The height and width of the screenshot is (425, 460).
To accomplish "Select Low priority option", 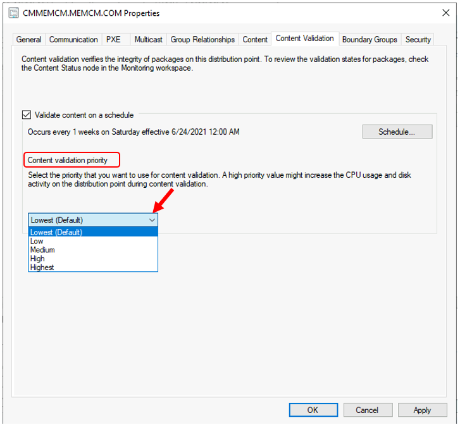I will tap(93, 241).
